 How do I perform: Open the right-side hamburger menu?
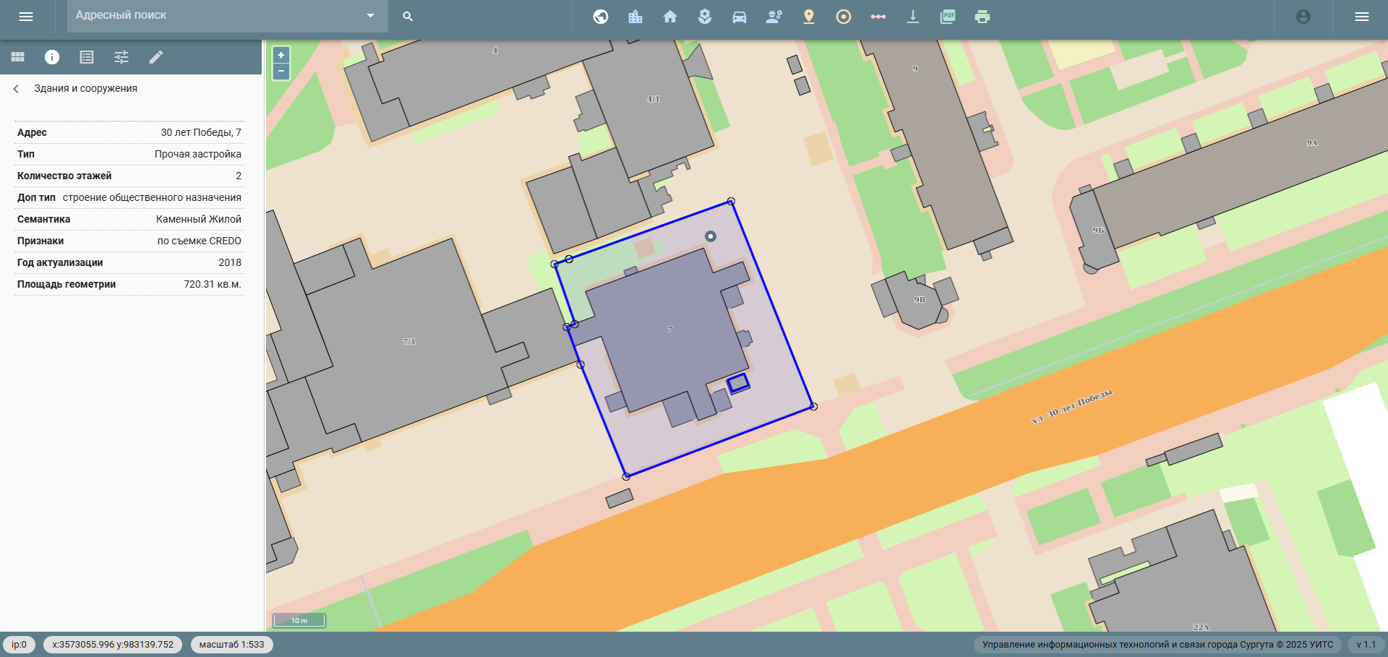(x=1362, y=17)
